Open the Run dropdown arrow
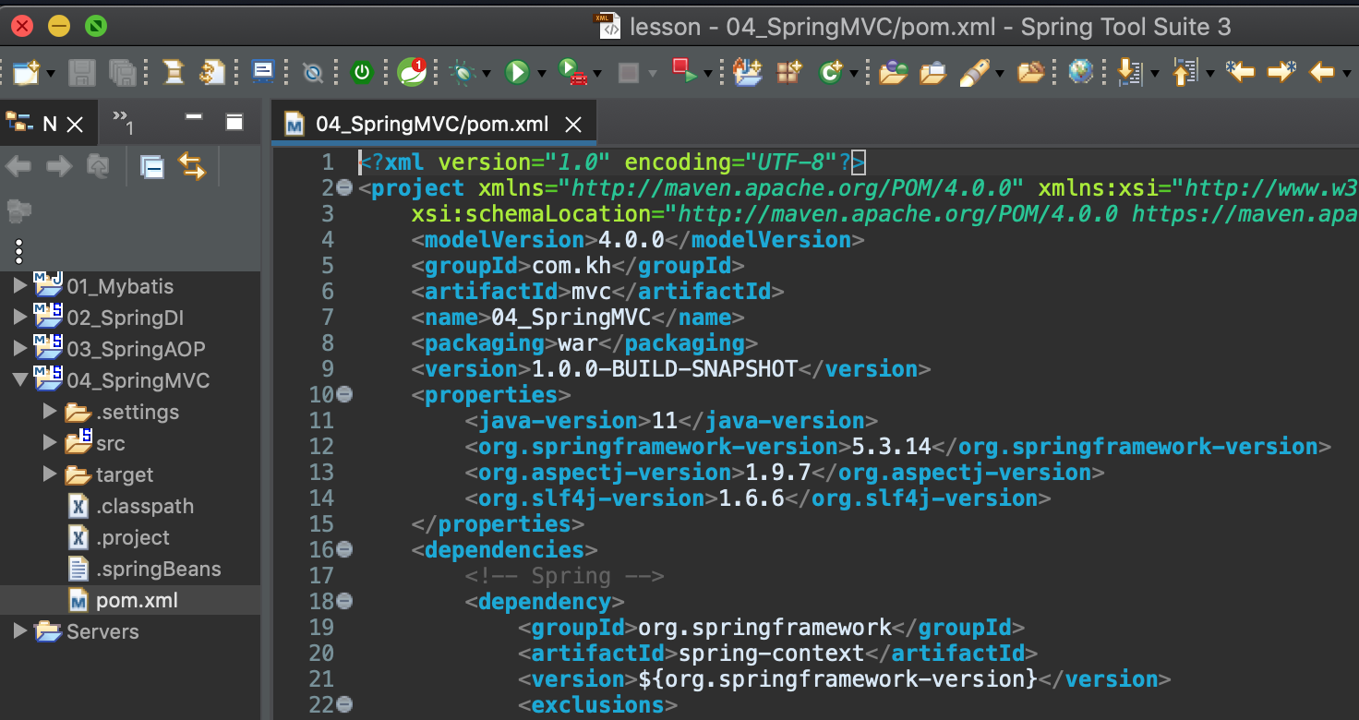This screenshot has height=720, width=1359. click(x=541, y=73)
